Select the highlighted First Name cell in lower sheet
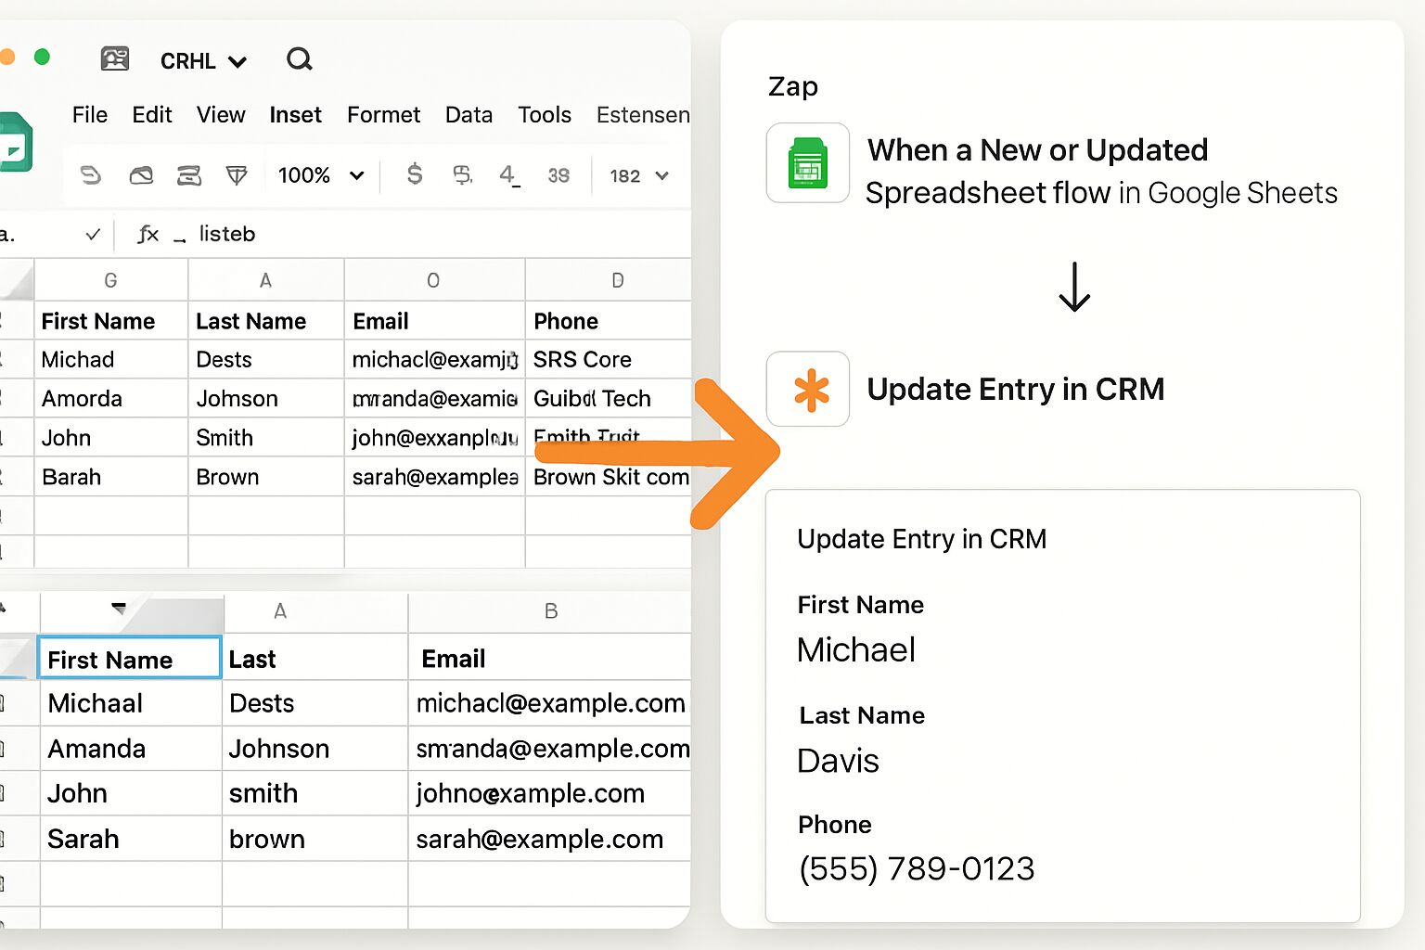Screen dimensions: 1425x950 click(x=130, y=658)
